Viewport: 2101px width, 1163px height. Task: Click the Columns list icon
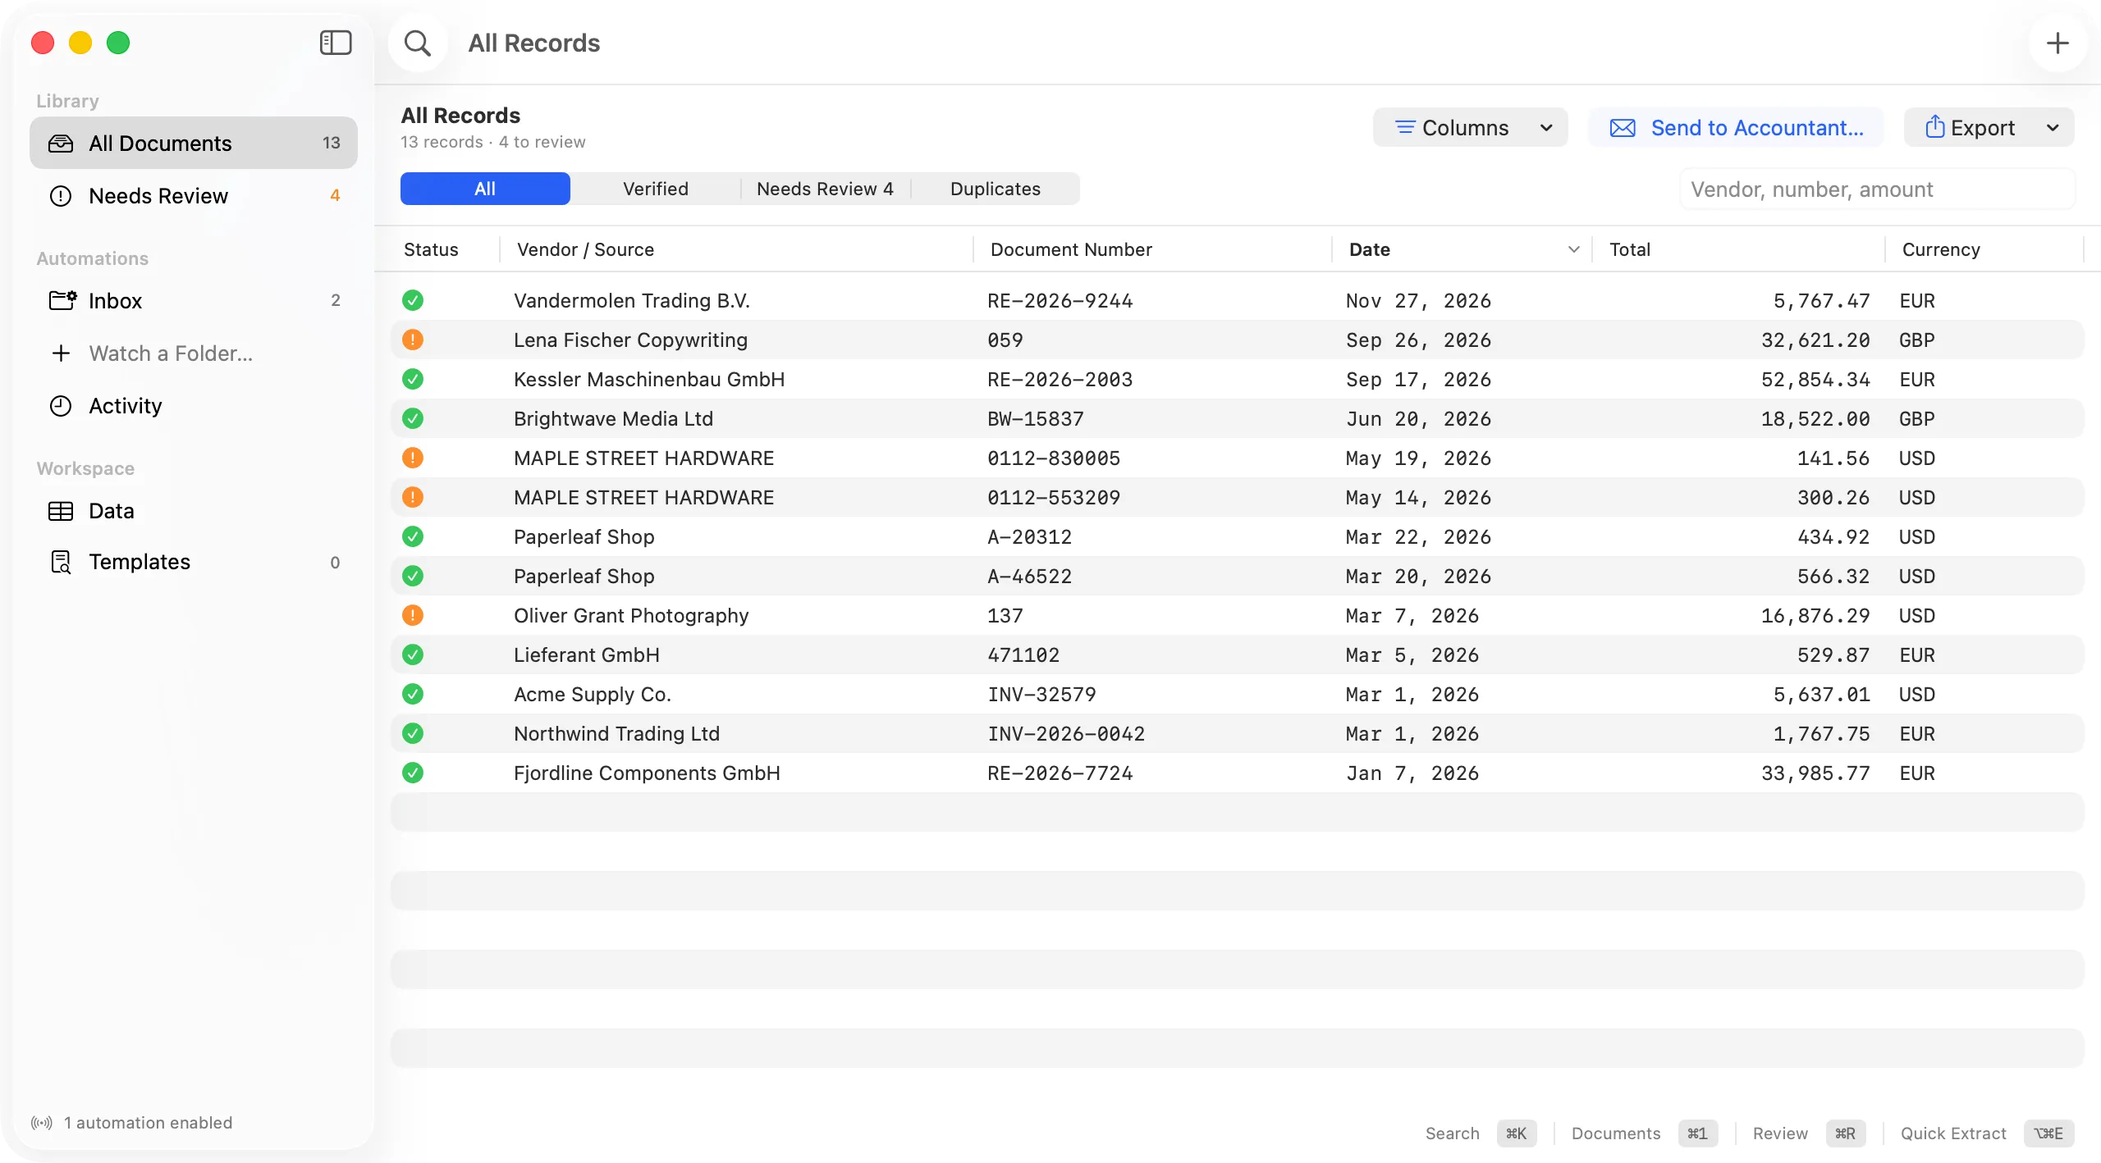point(1406,128)
